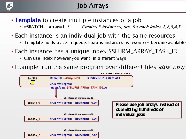This screenshot has height=139, width=186.
Task: Click '#SBATCH --array=0-2:1' in template box
Action: [x=65, y=78]
